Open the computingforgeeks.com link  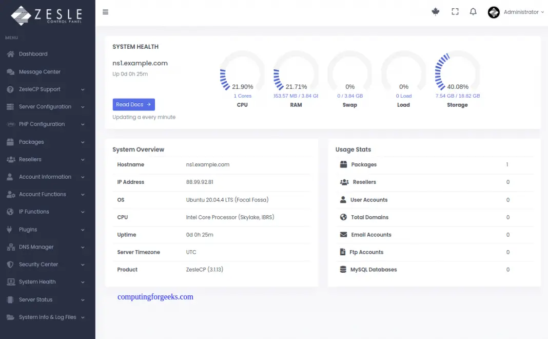tap(155, 297)
